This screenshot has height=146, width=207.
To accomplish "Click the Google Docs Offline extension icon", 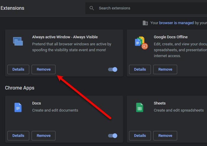I will coord(141,43).
